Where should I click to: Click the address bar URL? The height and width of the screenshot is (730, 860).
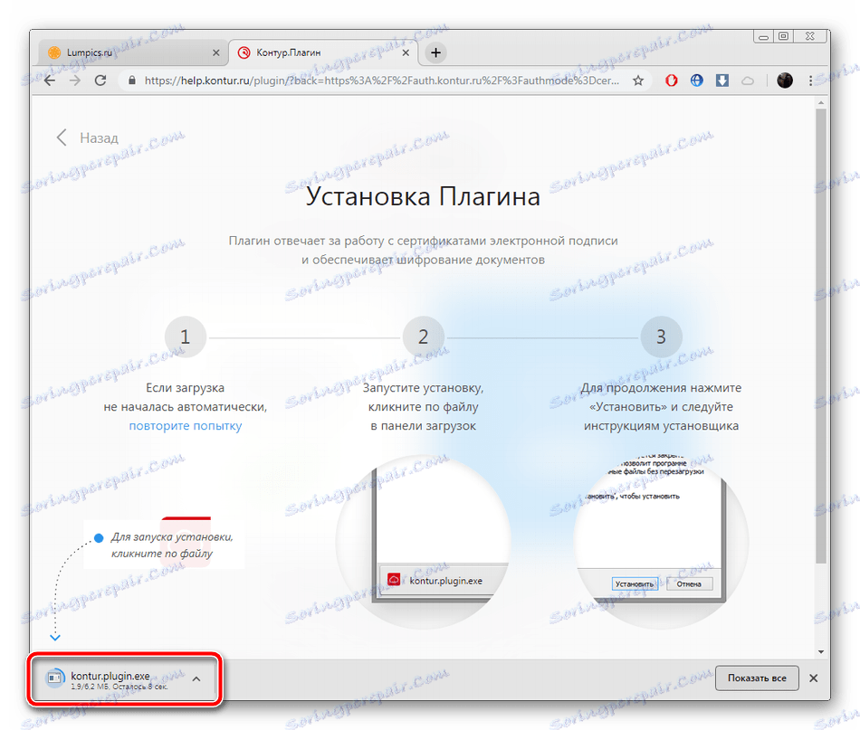point(382,81)
